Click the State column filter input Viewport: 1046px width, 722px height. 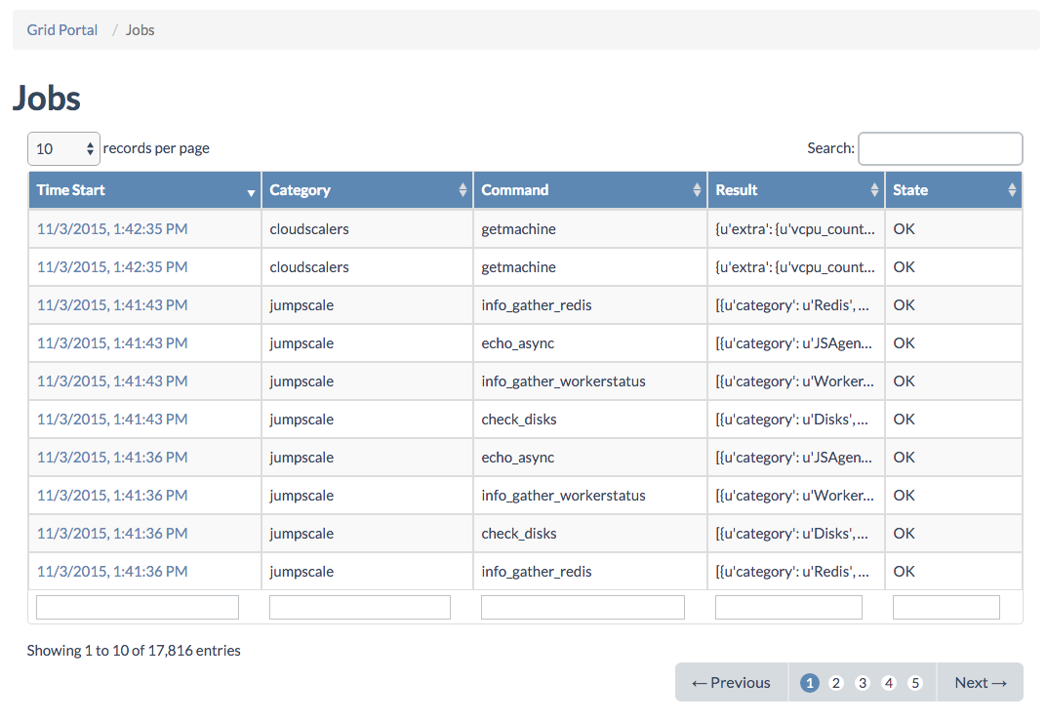[945, 608]
